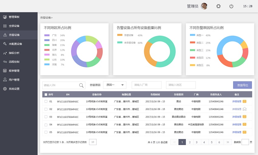258x155 pixels.
Task: Go to first page double-left arrows
Action: pyautogui.click(x=175, y=142)
